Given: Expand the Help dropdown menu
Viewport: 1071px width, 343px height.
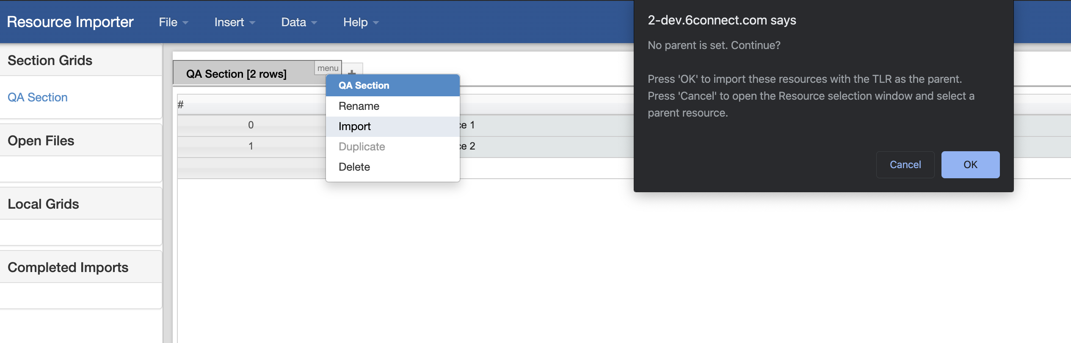Looking at the screenshot, I should pos(360,22).
